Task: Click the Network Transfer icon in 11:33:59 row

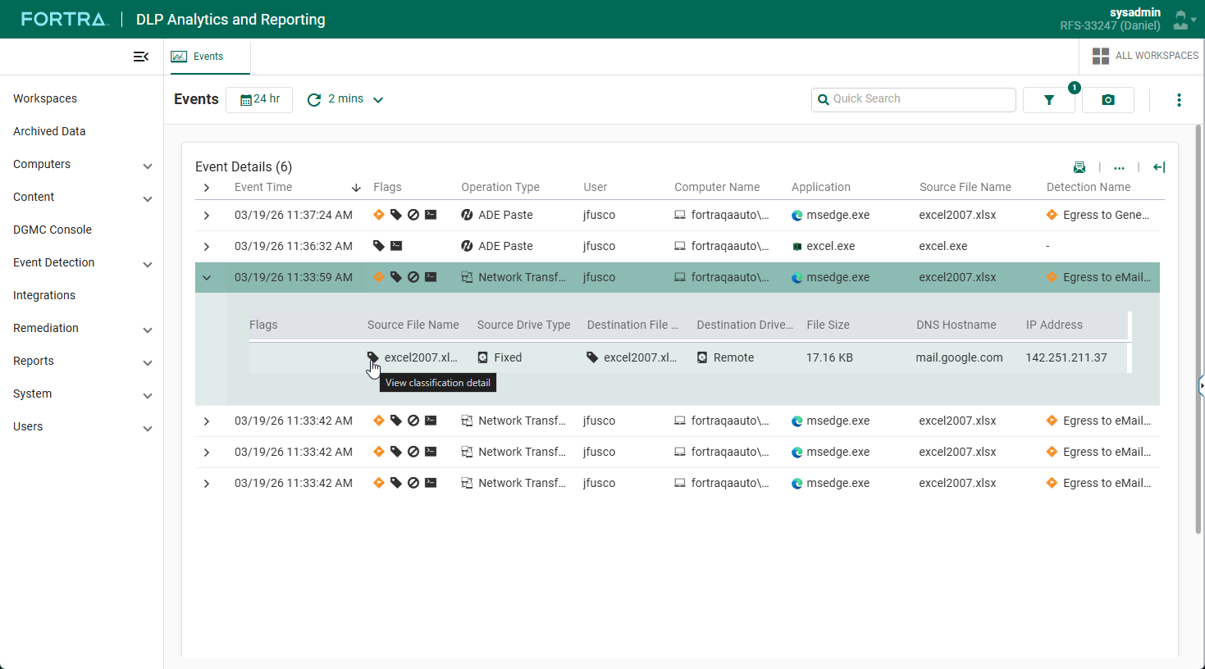Action: [x=467, y=277]
